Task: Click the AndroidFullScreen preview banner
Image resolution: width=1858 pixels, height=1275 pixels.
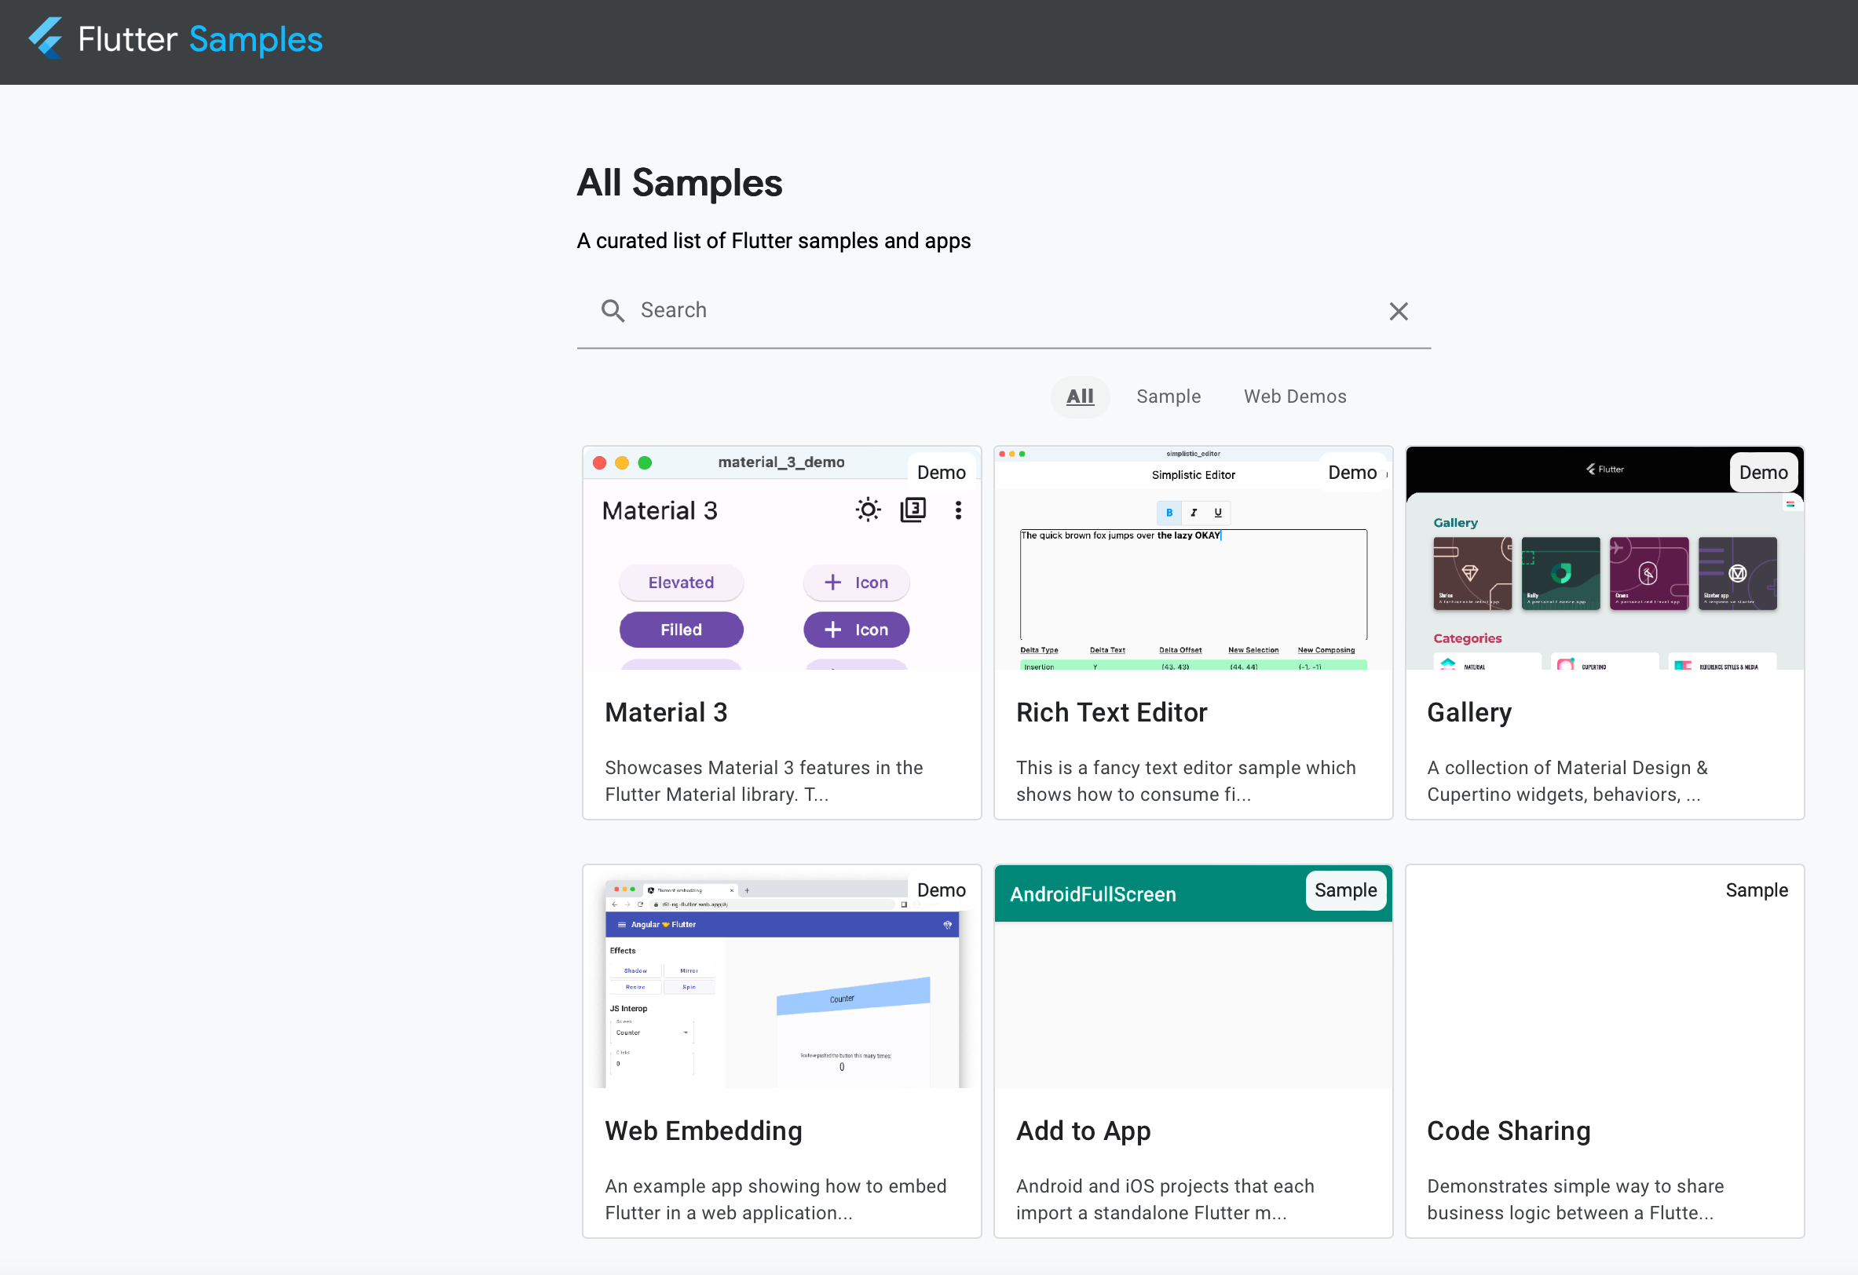Action: [x=1193, y=893]
